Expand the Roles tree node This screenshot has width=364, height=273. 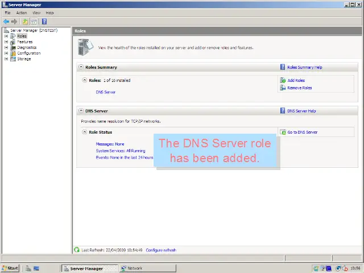coord(6,36)
